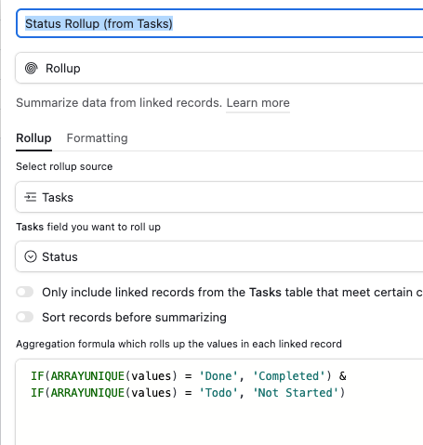Toggle Sort records before summarizing
Image resolution: width=423 pixels, height=445 pixels.
pos(25,317)
